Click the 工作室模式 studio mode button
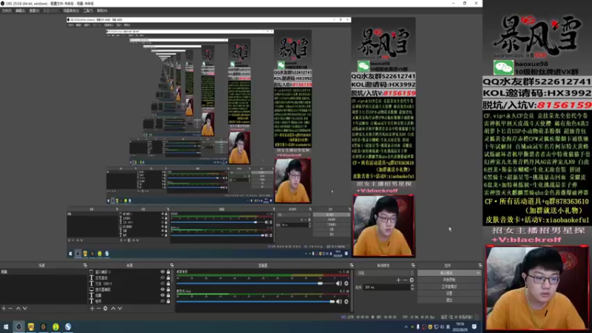592x333 pixels. point(449,286)
